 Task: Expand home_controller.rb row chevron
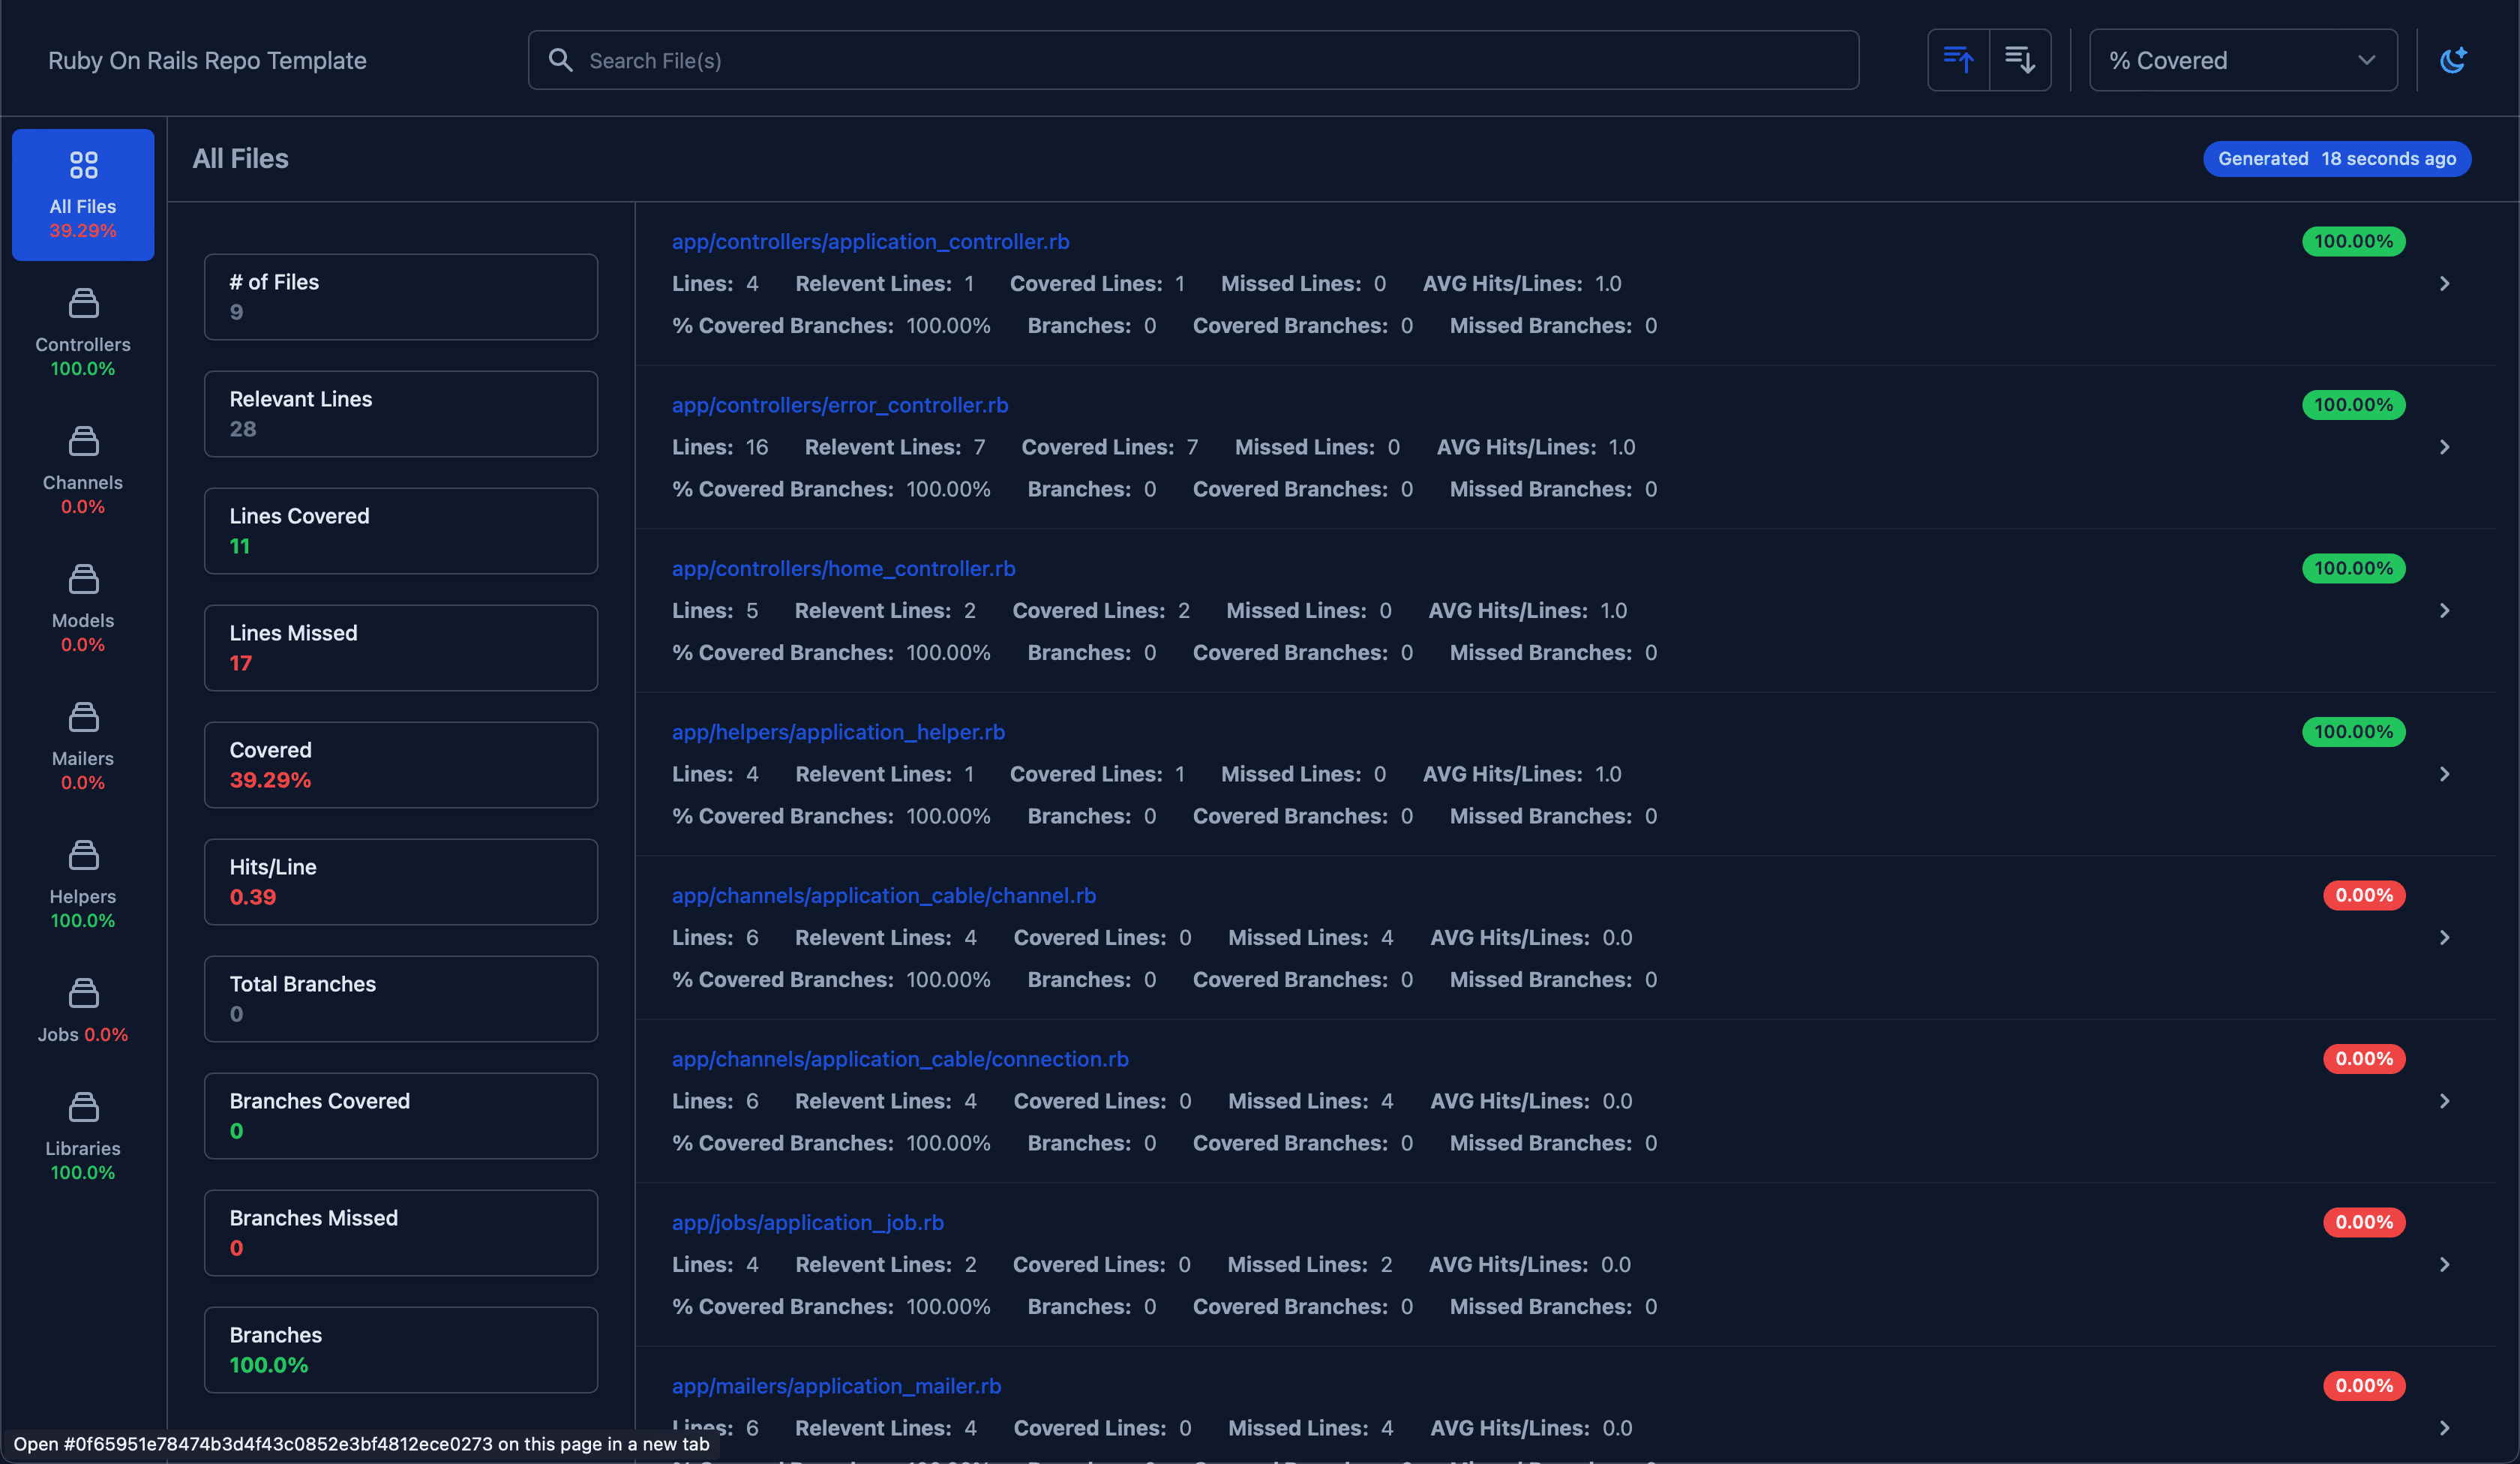pos(2444,610)
